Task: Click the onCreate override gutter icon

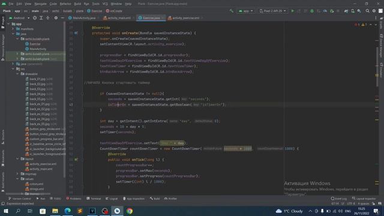Action: coord(76,33)
